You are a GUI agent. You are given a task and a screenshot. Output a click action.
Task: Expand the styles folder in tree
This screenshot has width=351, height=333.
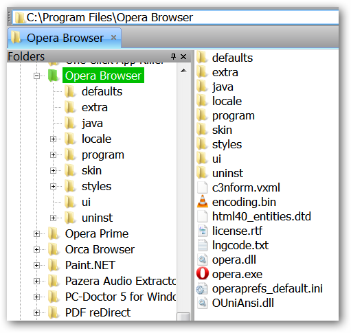click(x=53, y=186)
